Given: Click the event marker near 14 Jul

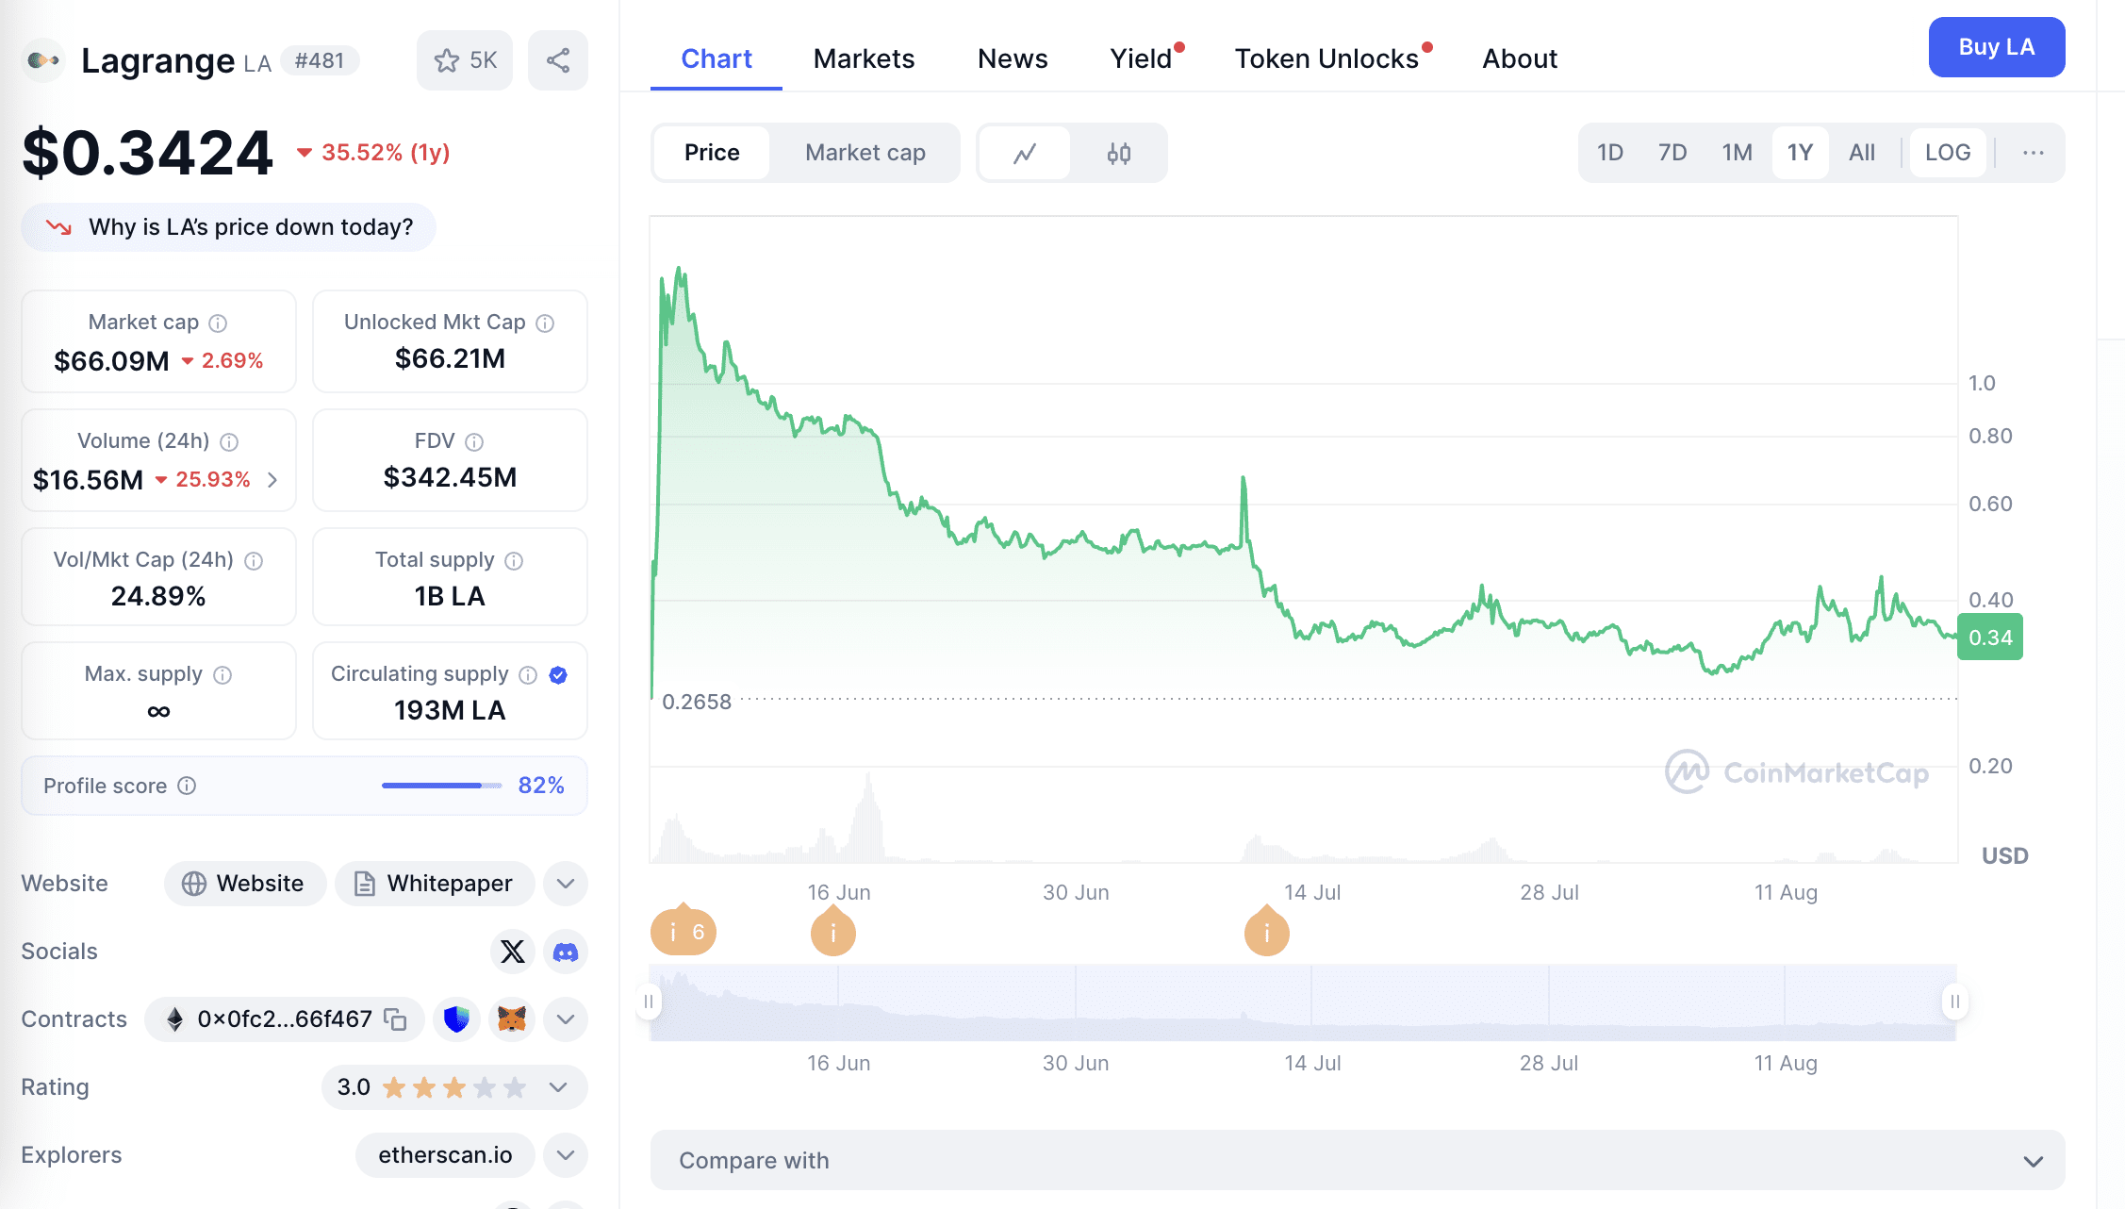Looking at the screenshot, I should [1267, 932].
